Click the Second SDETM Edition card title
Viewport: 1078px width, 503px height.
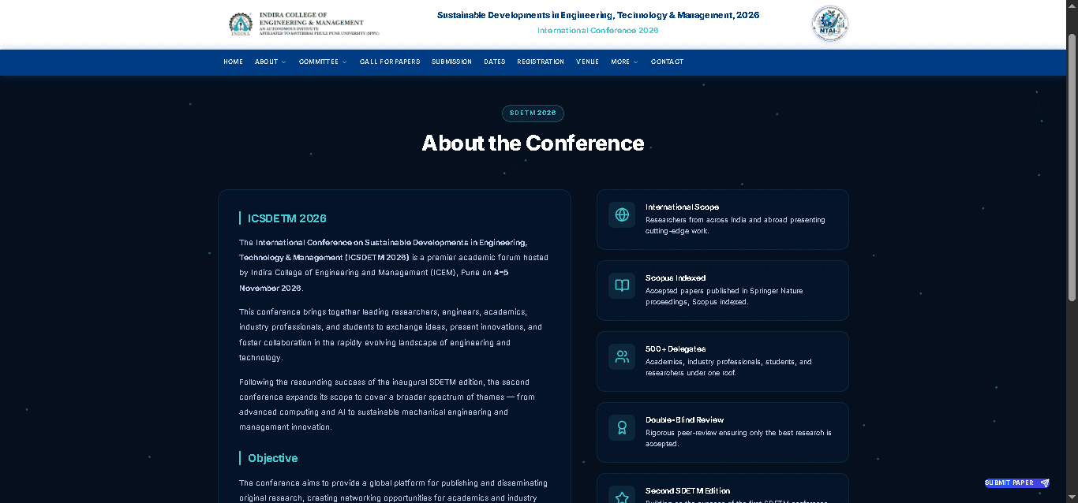click(x=687, y=491)
